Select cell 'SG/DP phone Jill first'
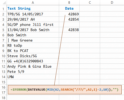Viewport: 124px width, 100px height. click(33, 25)
